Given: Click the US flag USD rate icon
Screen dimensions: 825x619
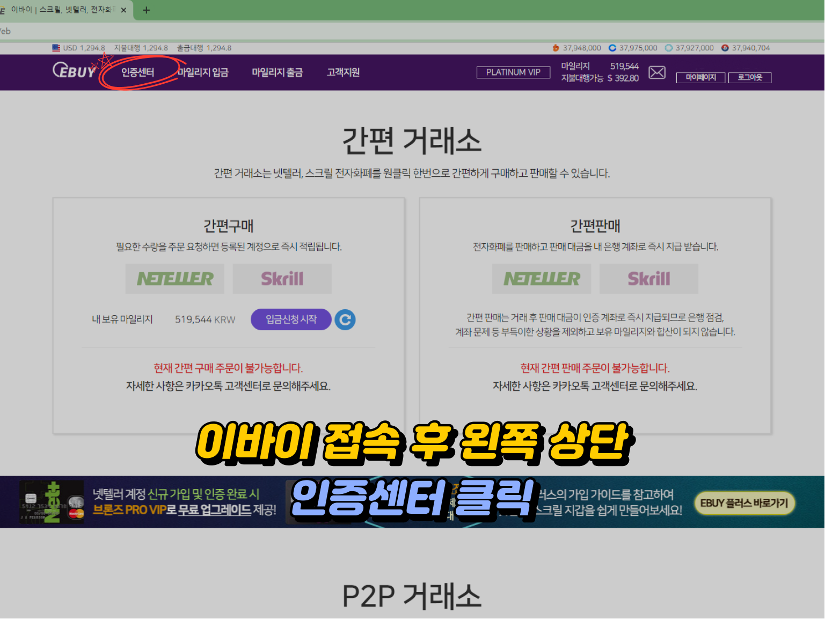Looking at the screenshot, I should pos(56,48).
